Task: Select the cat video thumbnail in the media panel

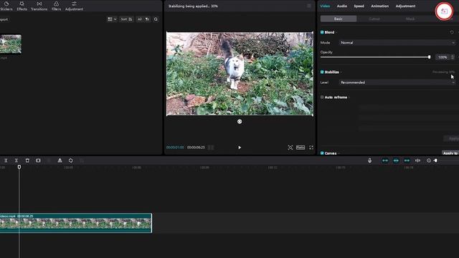Action: tap(11, 44)
